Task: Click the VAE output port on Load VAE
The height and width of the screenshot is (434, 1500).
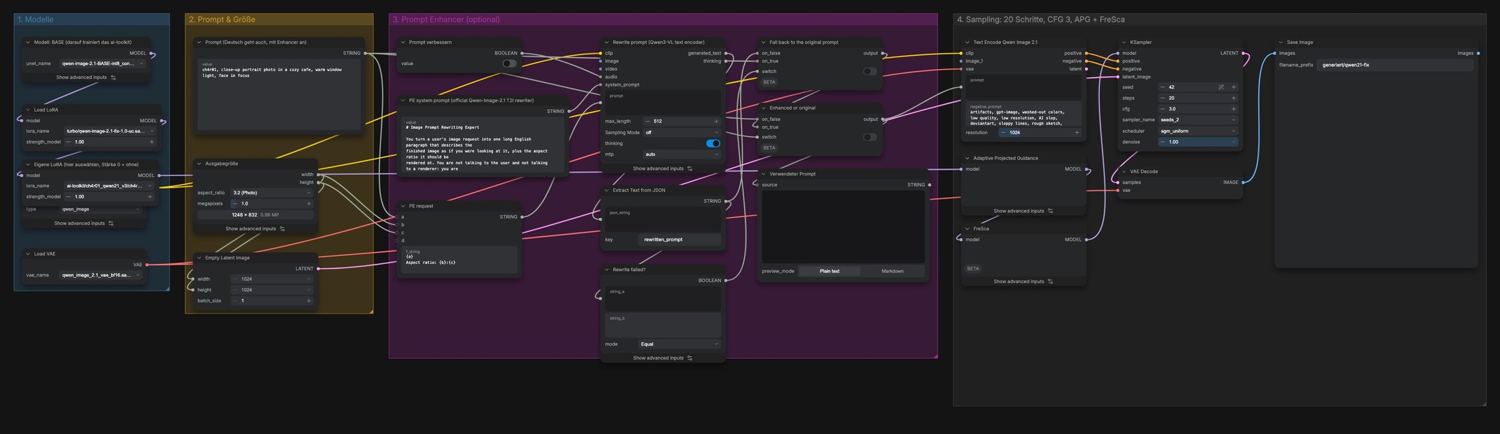Action: (x=147, y=265)
